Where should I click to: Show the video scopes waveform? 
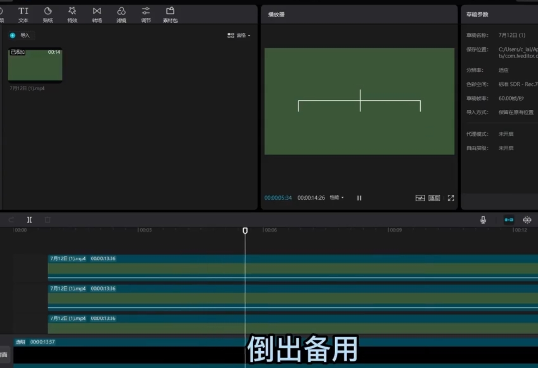tap(420, 198)
